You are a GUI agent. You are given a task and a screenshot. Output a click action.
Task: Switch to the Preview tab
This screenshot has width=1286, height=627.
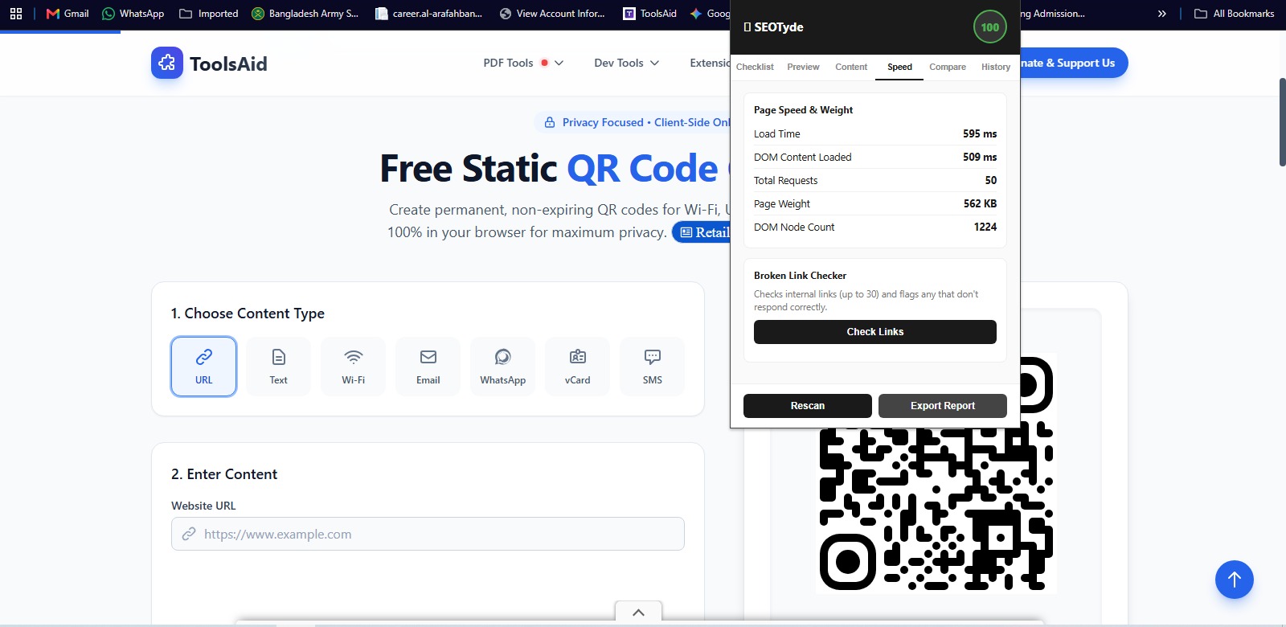click(x=803, y=67)
